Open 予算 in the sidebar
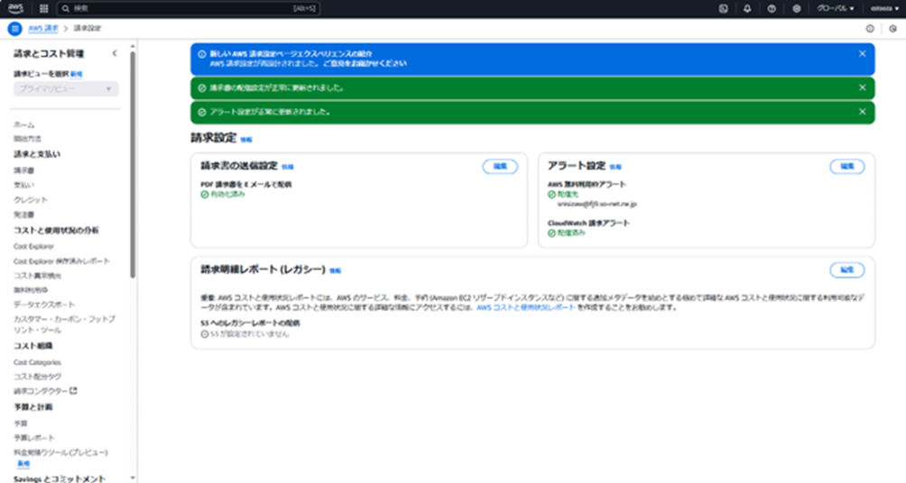This screenshot has height=483, width=906. click(21, 423)
